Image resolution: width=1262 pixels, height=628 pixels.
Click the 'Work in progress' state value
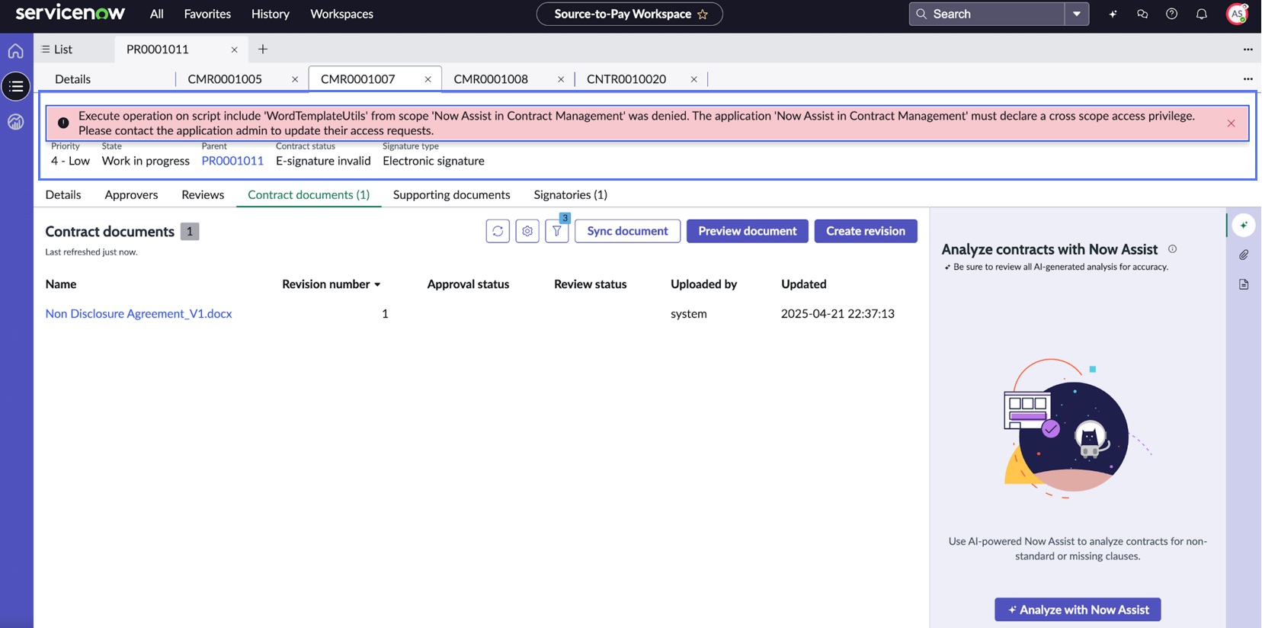[146, 161]
